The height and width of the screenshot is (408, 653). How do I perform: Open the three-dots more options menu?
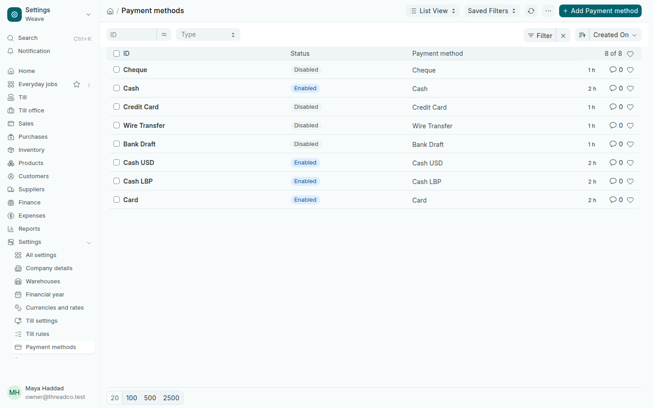pyautogui.click(x=548, y=11)
